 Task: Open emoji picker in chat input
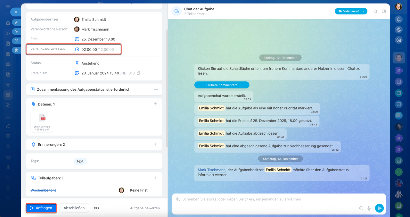tap(361, 208)
